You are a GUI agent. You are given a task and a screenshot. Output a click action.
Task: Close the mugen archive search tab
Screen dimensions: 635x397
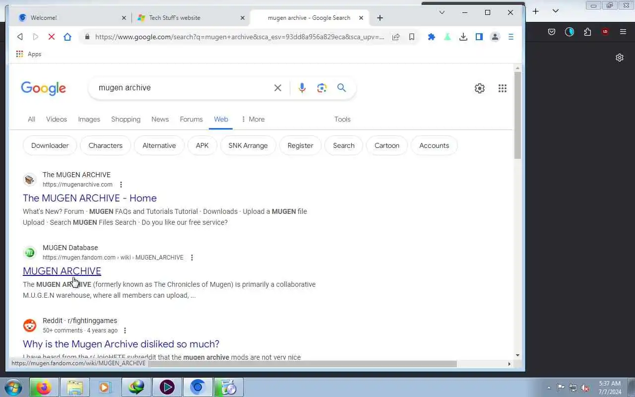361,18
